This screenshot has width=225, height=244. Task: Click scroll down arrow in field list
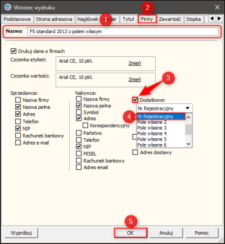188,144
